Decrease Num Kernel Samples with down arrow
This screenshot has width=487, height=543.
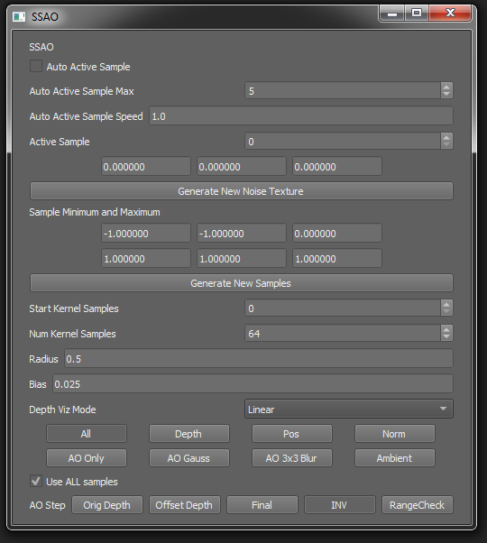click(446, 337)
